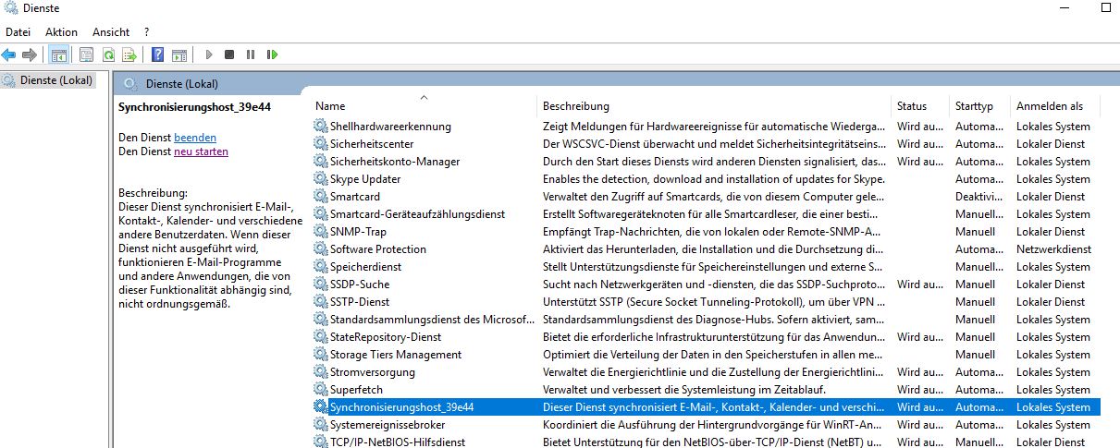Toggle the console tree show/hide button
This screenshot has height=448, width=1120.
click(x=58, y=54)
